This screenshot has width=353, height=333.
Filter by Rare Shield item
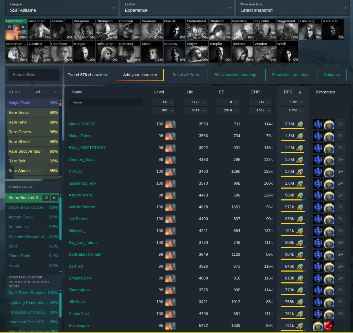(32, 142)
